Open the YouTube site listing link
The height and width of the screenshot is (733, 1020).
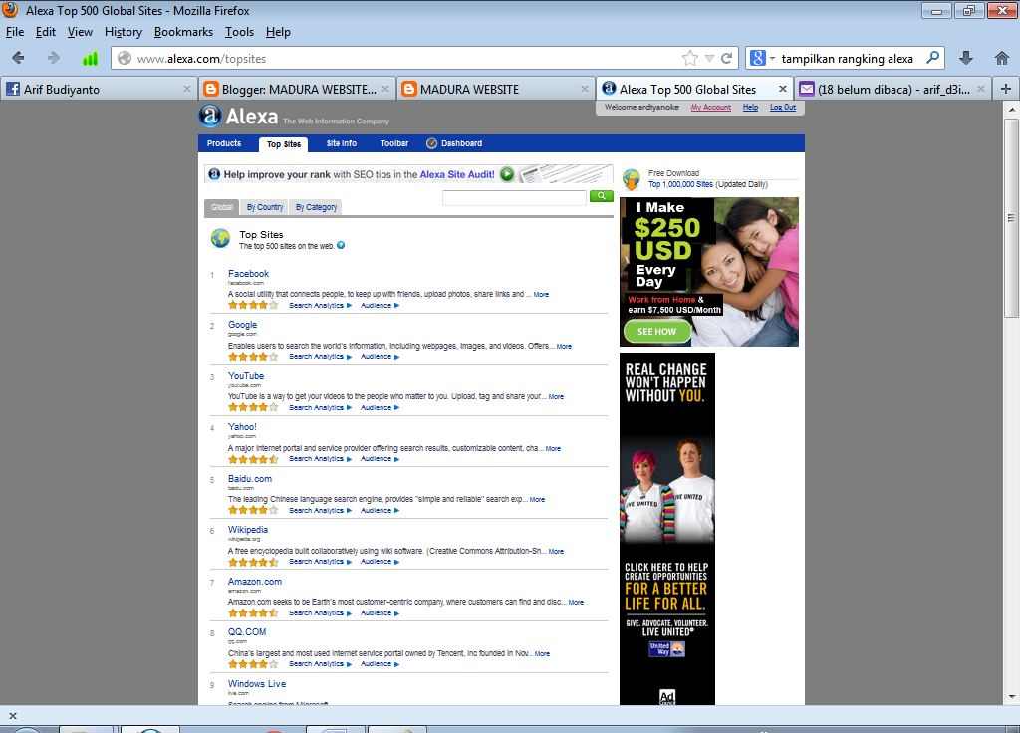tap(245, 376)
